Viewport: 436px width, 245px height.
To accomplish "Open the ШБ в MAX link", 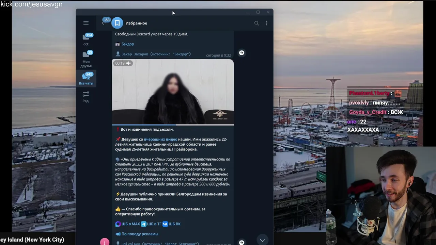I will coord(131,224).
